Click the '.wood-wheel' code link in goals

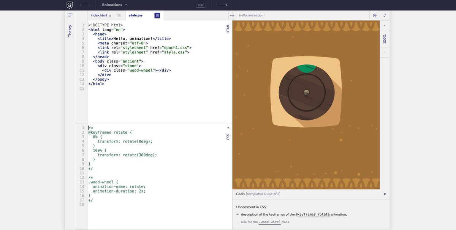coord(269,222)
